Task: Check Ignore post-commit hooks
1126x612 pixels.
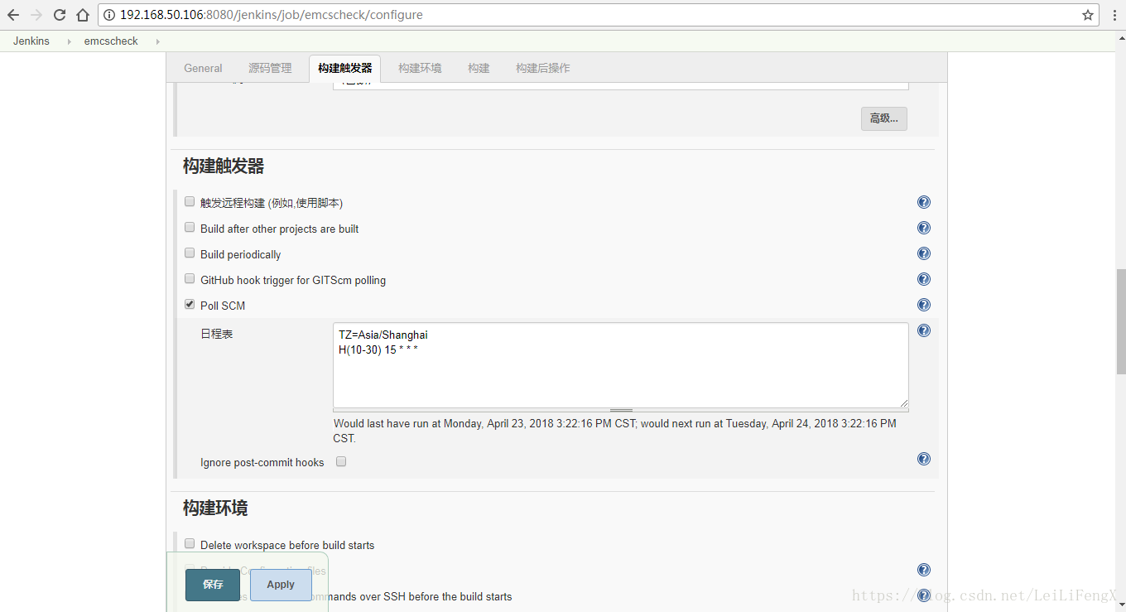Action: [x=341, y=461]
